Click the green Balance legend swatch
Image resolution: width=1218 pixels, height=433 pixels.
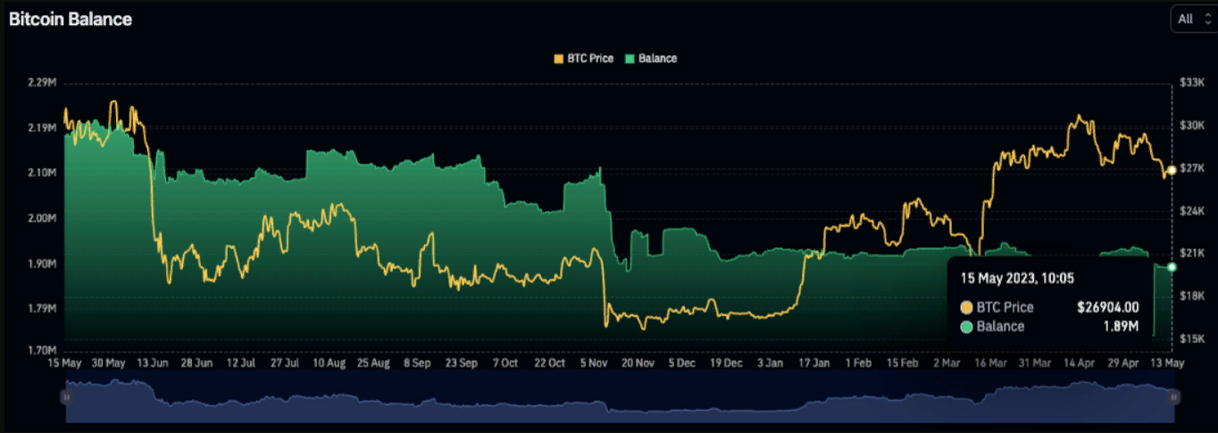pos(630,58)
